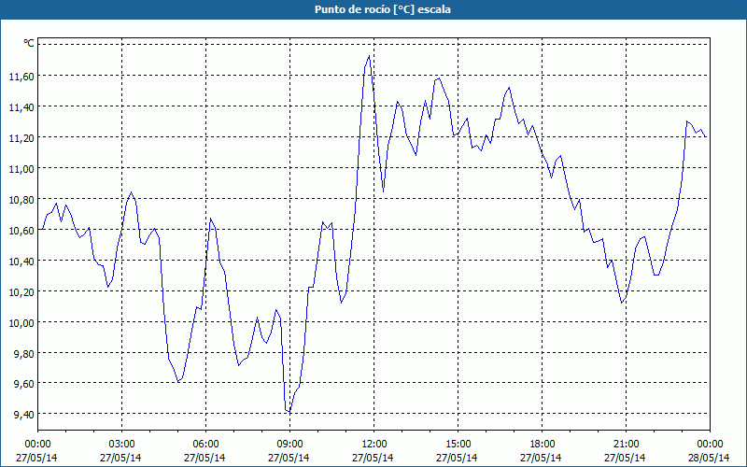Select the °C unit label on the axis
Viewport: 747px width, 467px height.
point(29,44)
